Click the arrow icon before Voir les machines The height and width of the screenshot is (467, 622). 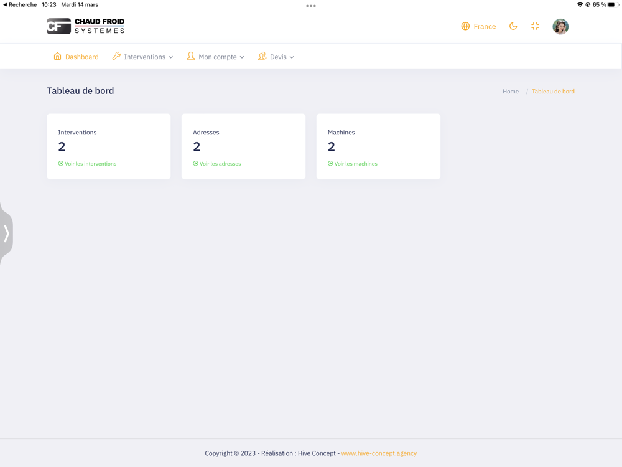pyautogui.click(x=330, y=163)
